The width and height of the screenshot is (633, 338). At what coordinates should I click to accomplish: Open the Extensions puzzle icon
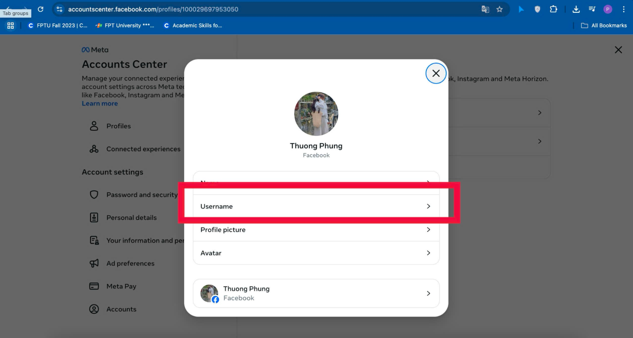point(553,9)
